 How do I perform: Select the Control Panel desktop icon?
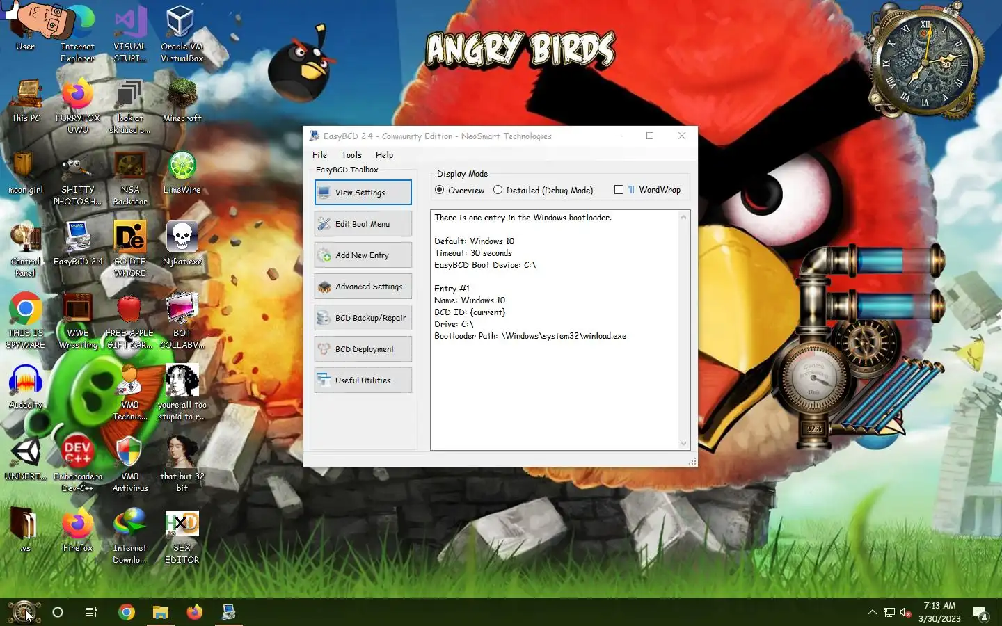(x=26, y=250)
